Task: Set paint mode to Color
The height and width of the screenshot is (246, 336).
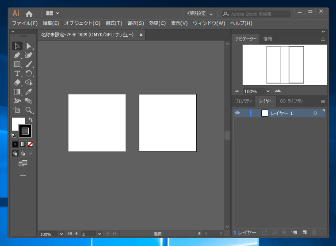Action: click(15, 144)
